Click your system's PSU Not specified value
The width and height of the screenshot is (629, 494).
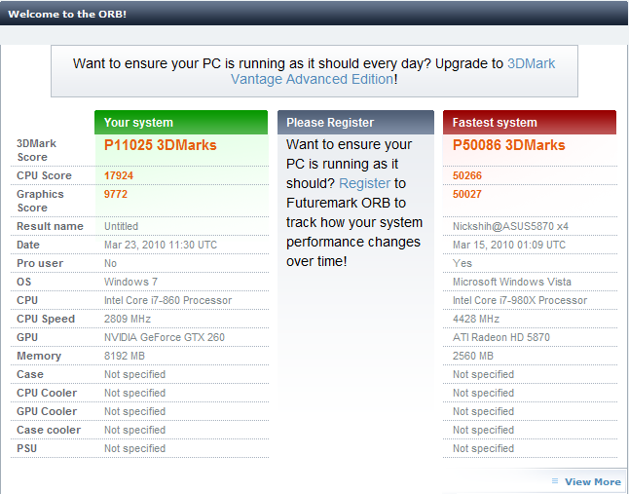tap(134, 448)
